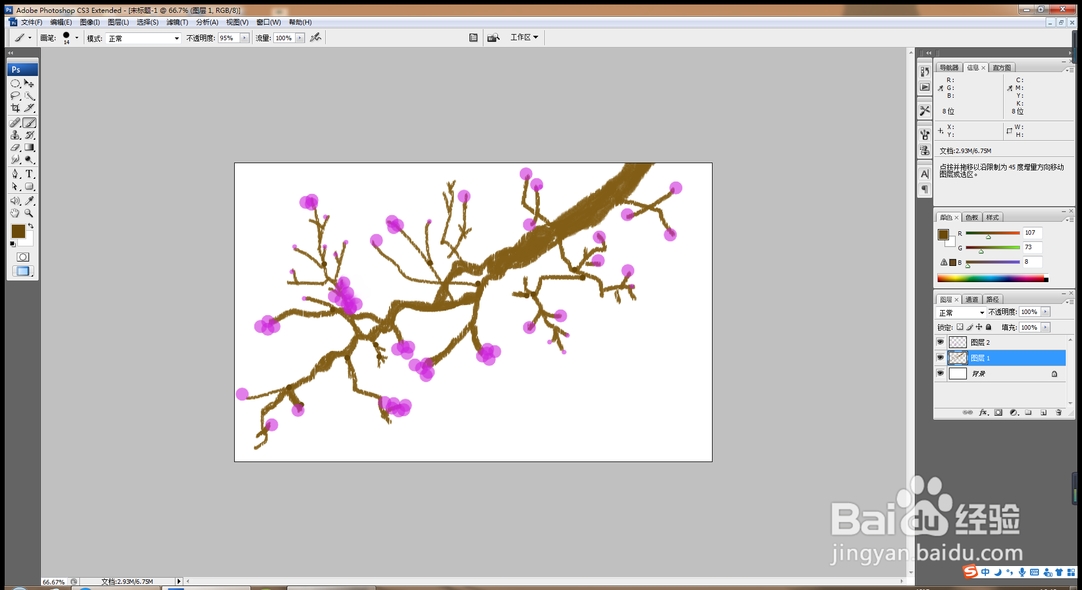Open the Paragraph panel icon
Screen dimensions: 1082x590
tap(925, 189)
